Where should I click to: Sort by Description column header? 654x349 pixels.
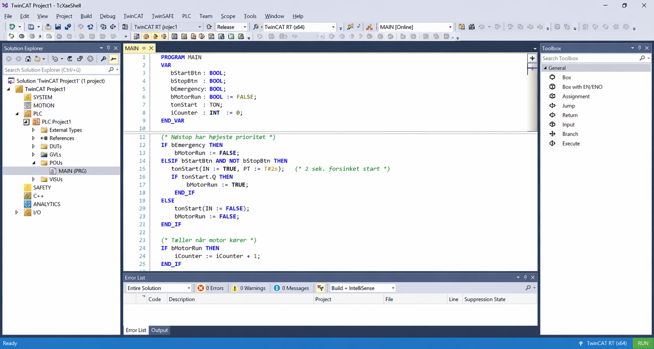240,299
